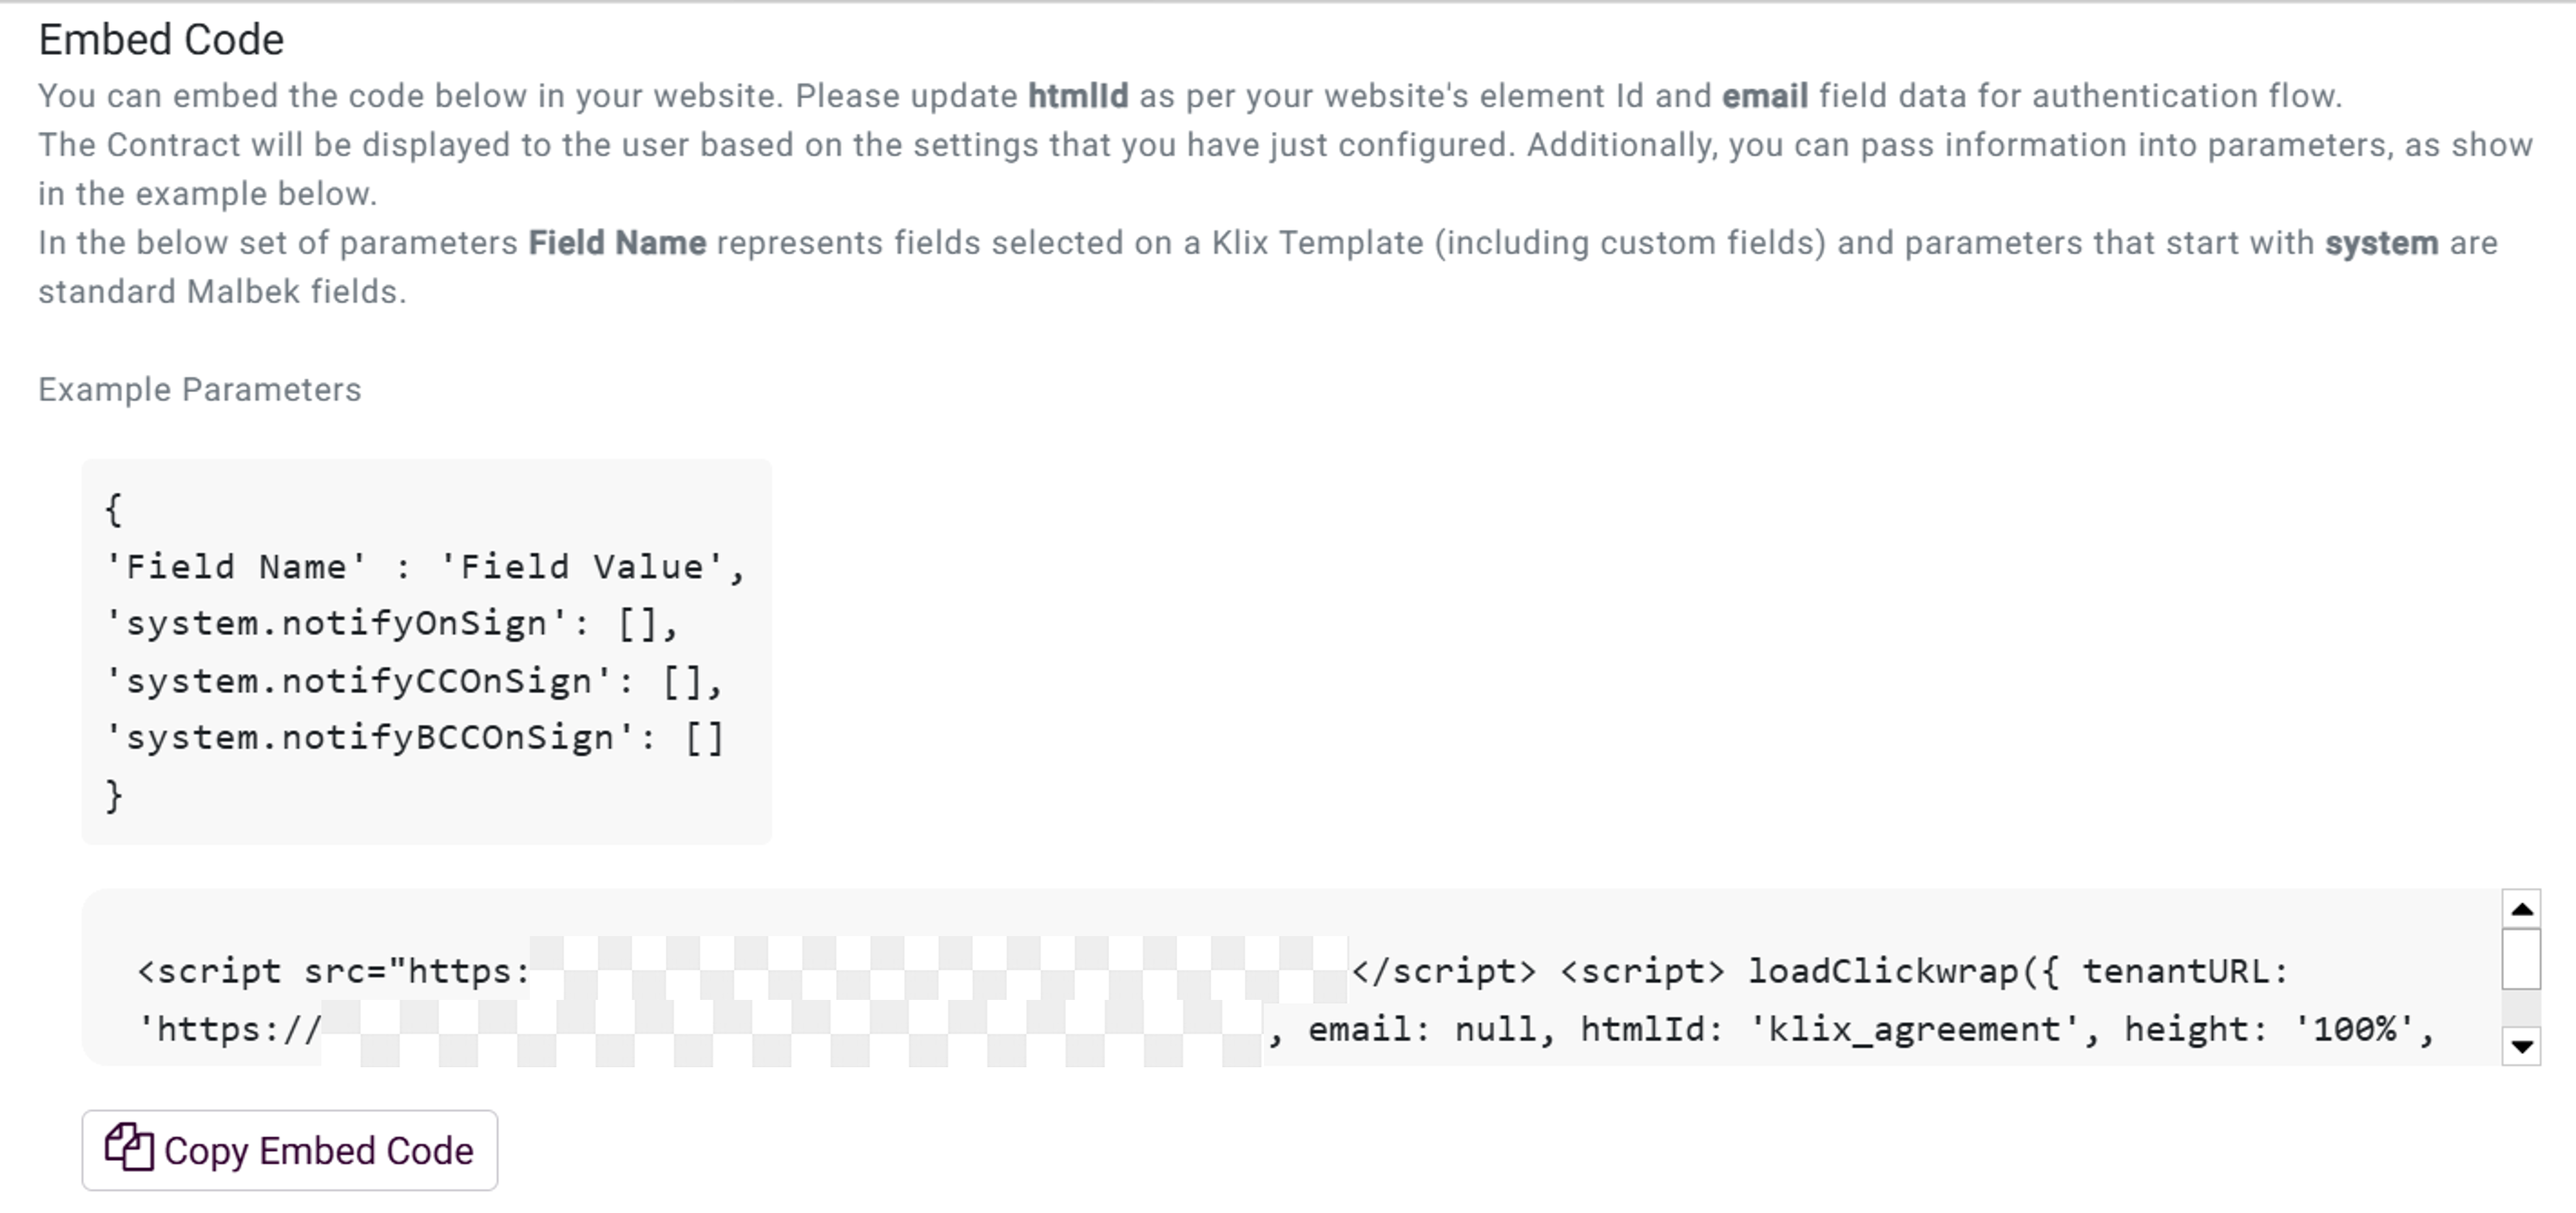Click the bold 'system' word in description

2381,243
